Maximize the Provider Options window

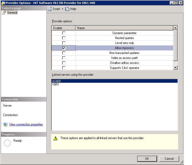(176, 3)
